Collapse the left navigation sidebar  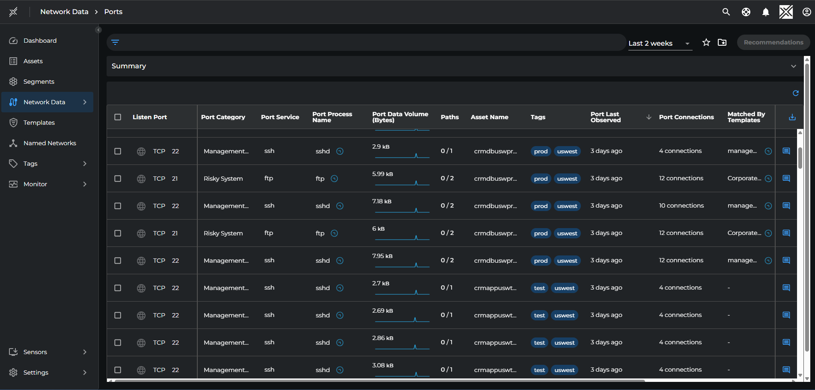click(98, 29)
